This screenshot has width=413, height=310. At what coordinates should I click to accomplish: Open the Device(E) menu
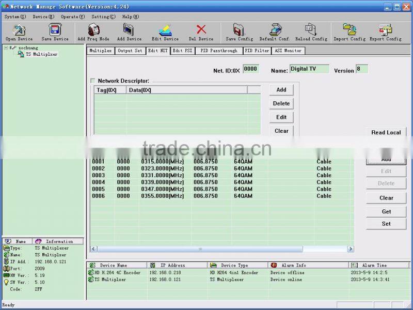pyautogui.click(x=43, y=17)
